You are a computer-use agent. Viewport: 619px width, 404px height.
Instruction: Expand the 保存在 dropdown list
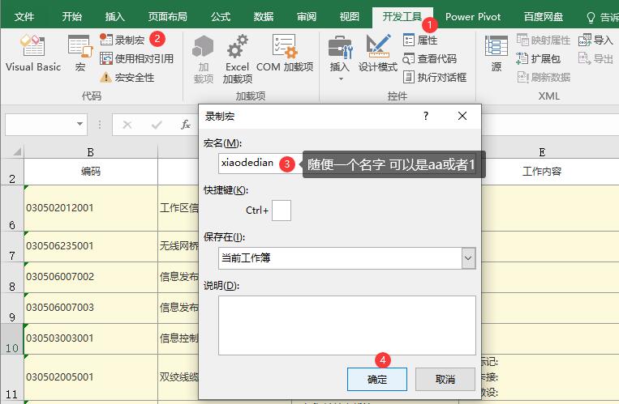[468, 258]
